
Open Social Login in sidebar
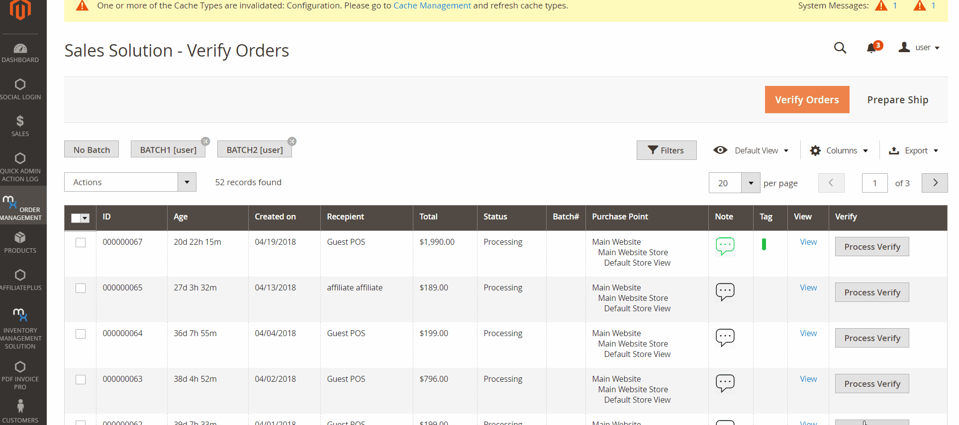(x=20, y=89)
